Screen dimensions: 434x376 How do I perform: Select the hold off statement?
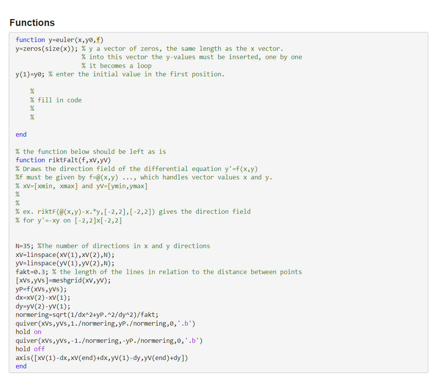[x=29, y=349]
